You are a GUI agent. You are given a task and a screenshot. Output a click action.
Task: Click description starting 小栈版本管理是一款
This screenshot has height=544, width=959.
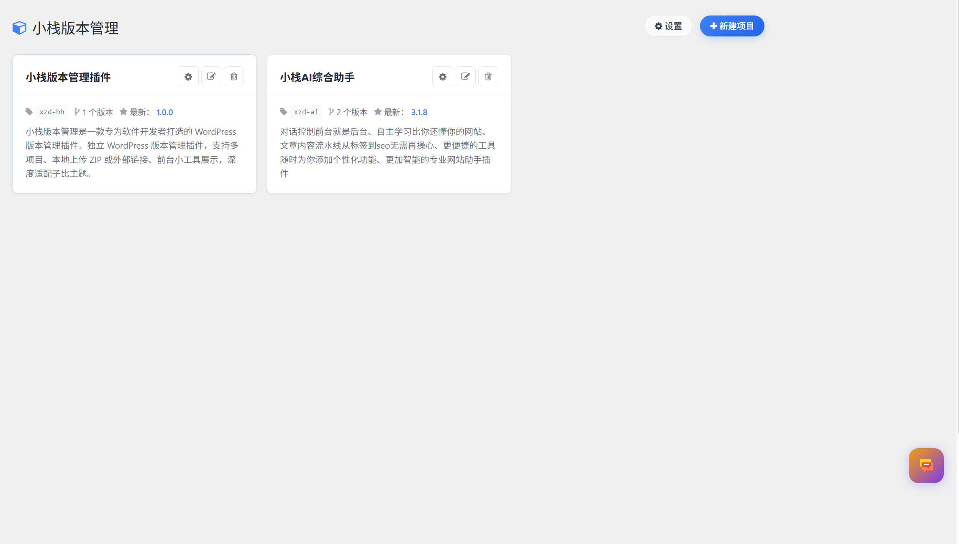pos(133,152)
